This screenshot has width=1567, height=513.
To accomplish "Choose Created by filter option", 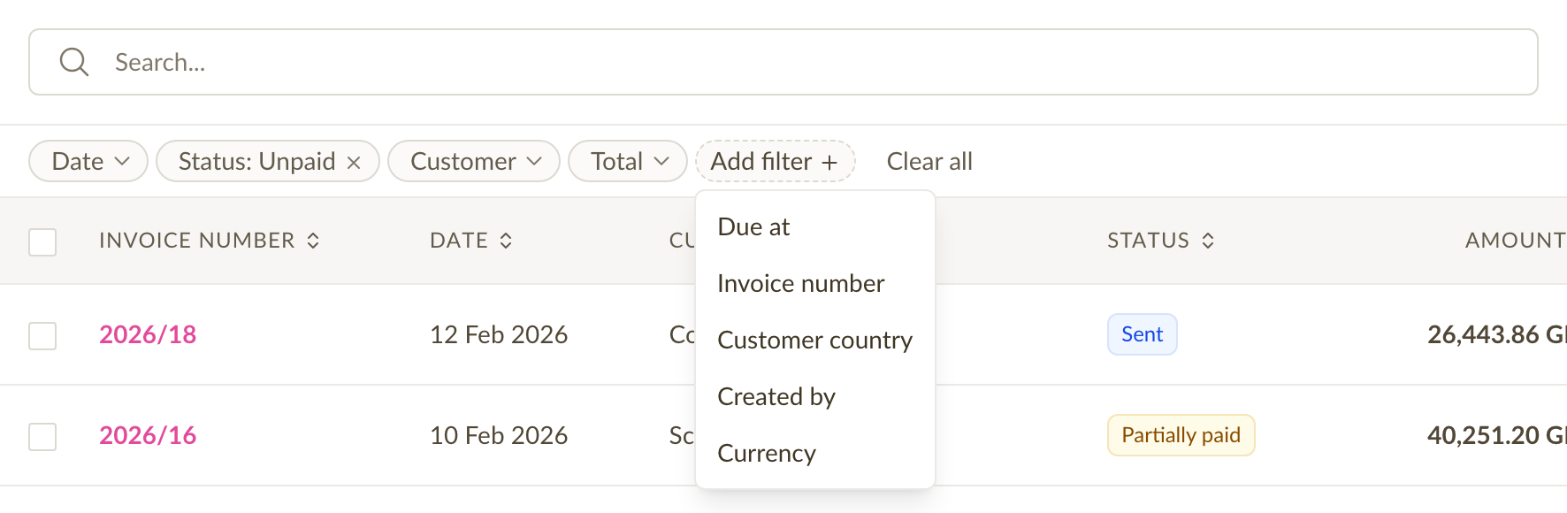I will (815, 396).
